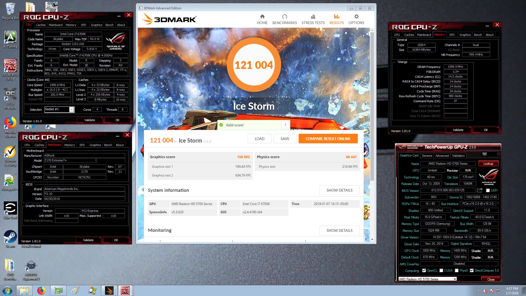Screen dimensions: 526x296
Task: Click the mainboard Model field Z170 Extreme7+
Action: click(x=70, y=161)
